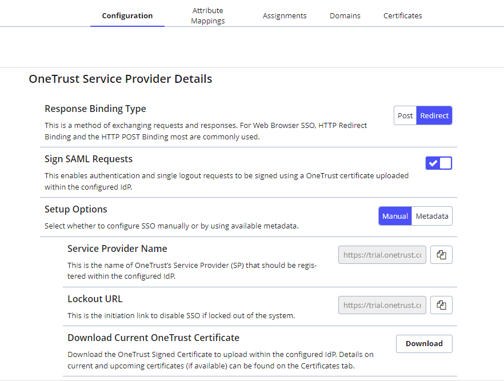Click the Setup Options heading
The height and width of the screenshot is (381, 504).
(76, 209)
